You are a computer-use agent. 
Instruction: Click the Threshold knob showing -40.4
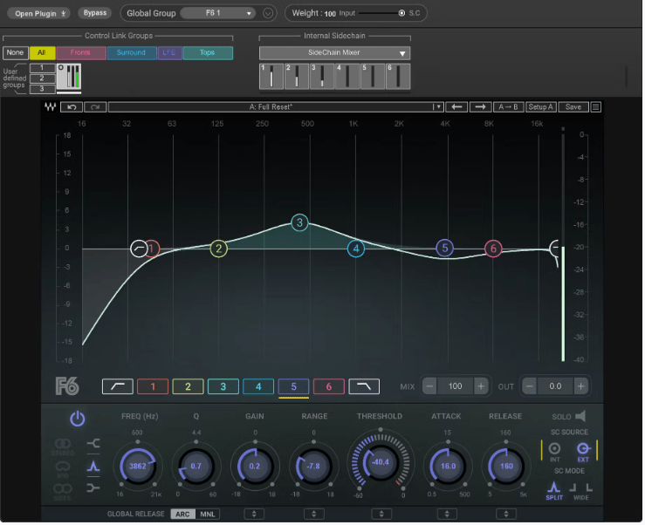381,463
